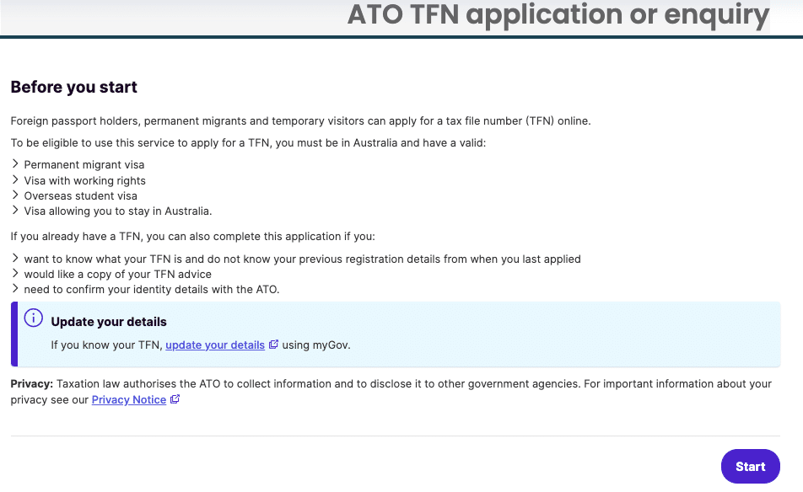Click chevron beside 'want to know what your TFN is'
Screen dimensions: 803x492
pyautogui.click(x=15, y=259)
